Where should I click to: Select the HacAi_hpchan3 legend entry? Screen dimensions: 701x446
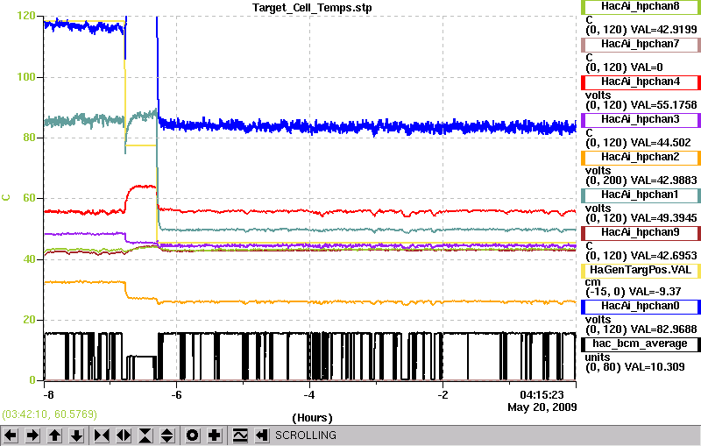coord(641,120)
